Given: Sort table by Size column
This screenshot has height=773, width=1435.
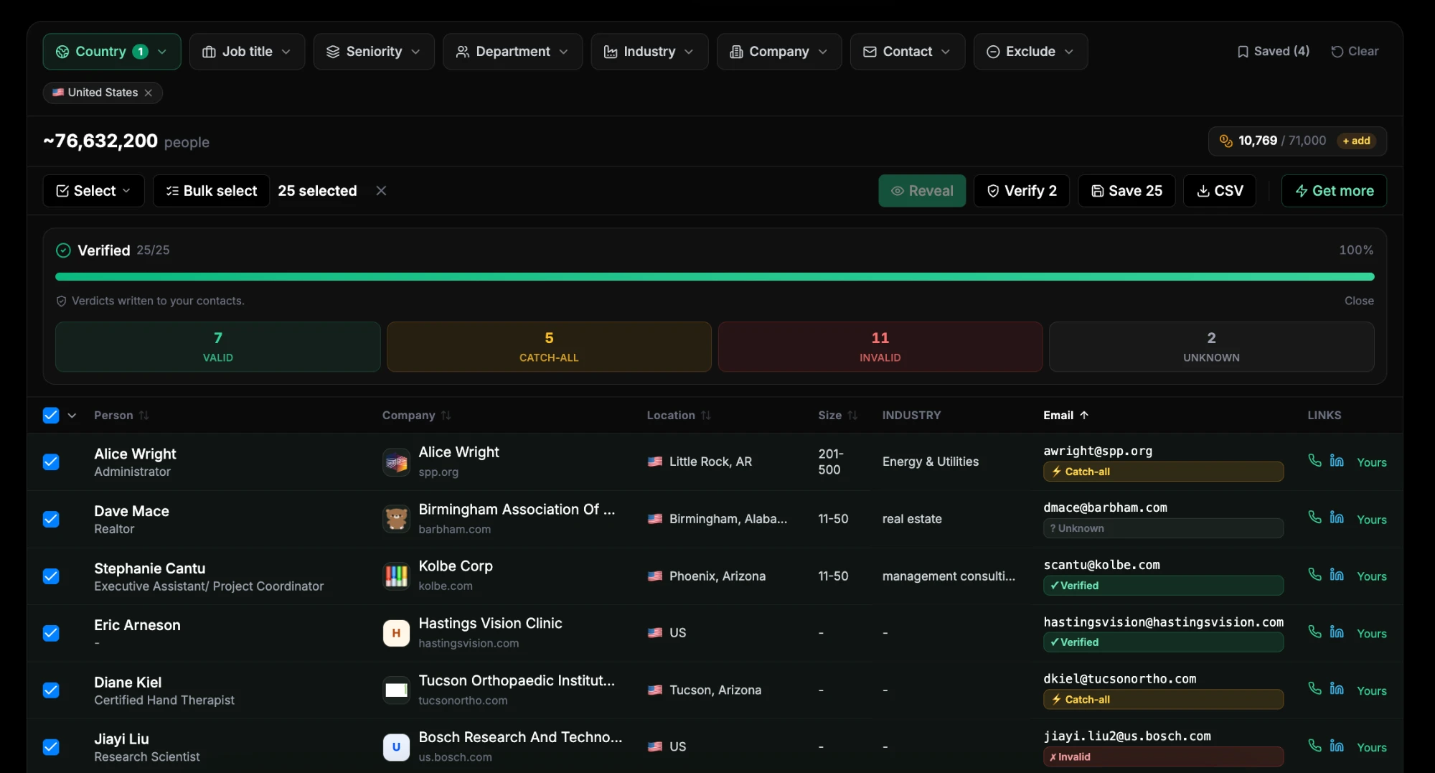Looking at the screenshot, I should coord(837,416).
